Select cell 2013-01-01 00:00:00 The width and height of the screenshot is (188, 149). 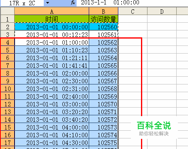pyautogui.click(x=52, y=27)
